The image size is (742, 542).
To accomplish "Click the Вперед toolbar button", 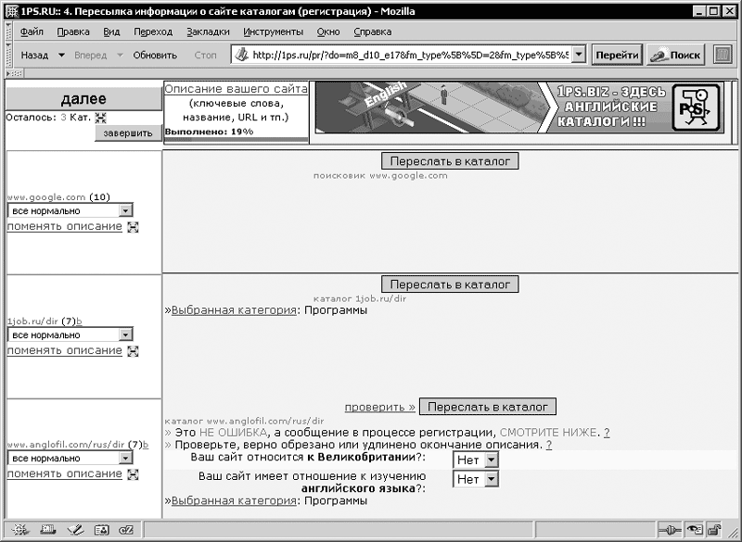I will click(x=90, y=55).
